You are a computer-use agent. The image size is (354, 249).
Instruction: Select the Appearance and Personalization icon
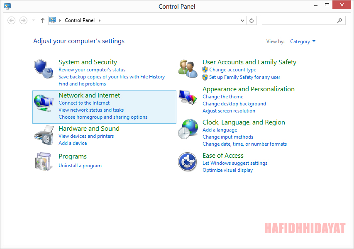(x=188, y=97)
